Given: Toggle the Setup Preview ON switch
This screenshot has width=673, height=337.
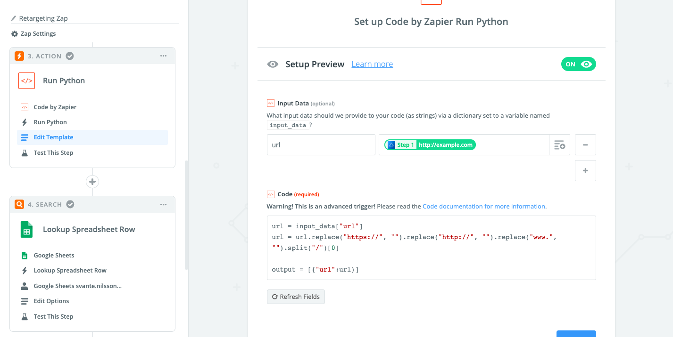Looking at the screenshot, I should 578,64.
